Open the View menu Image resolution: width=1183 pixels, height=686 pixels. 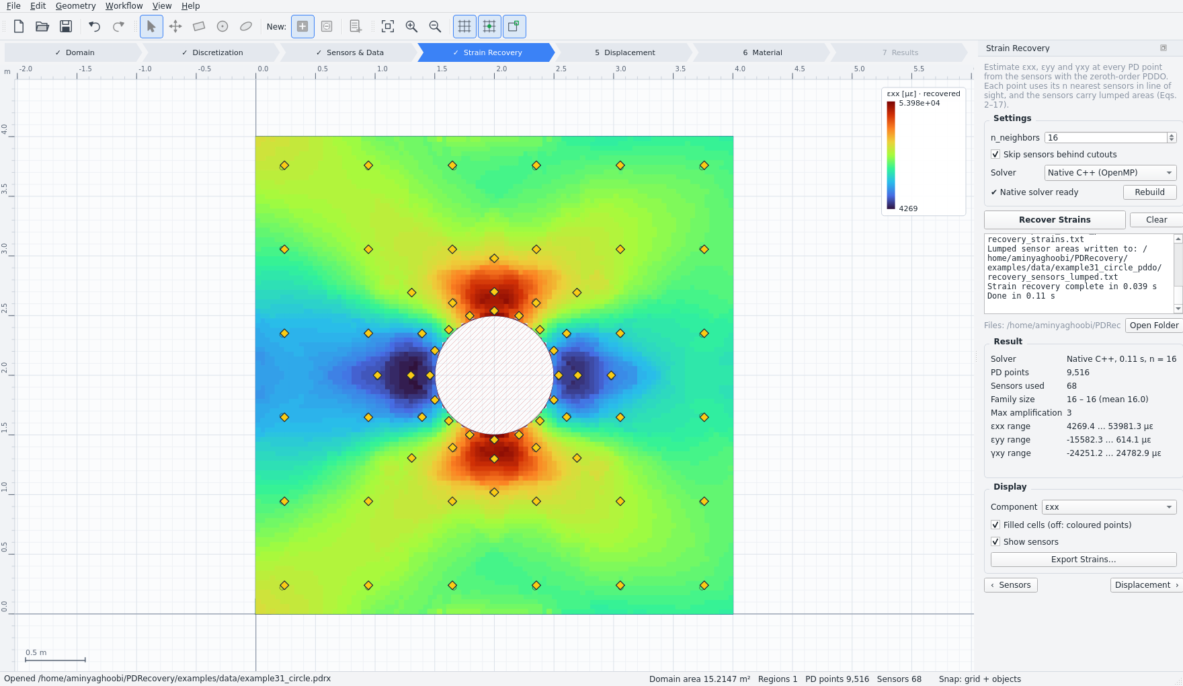[x=162, y=6]
